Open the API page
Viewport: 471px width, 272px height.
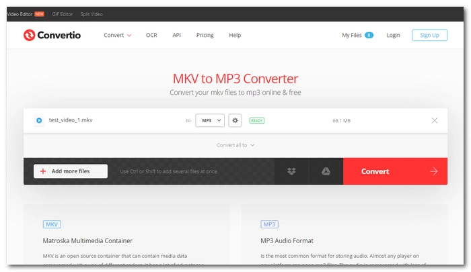[x=176, y=35]
